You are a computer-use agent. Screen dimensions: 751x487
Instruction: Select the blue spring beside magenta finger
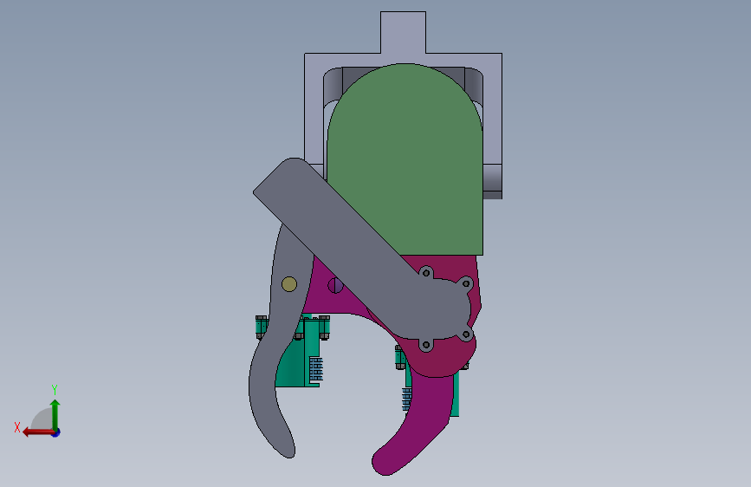click(406, 399)
